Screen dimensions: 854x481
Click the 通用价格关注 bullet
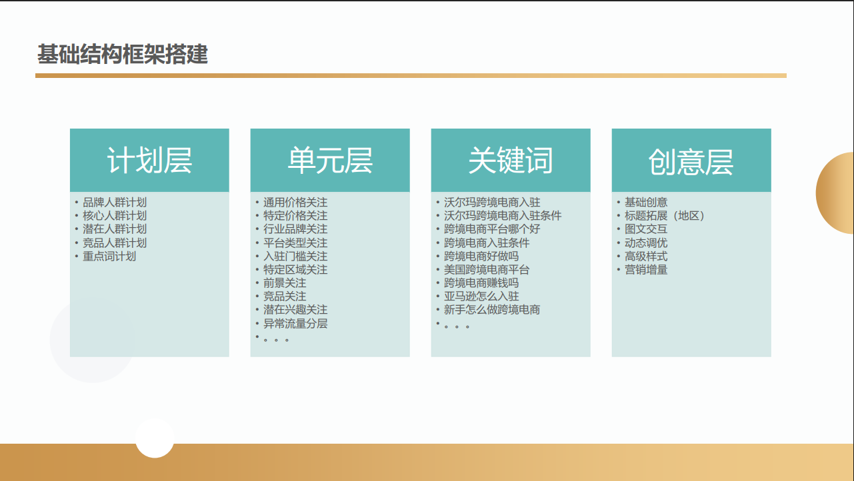pos(295,203)
